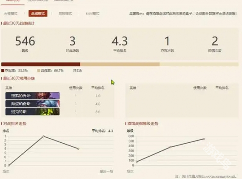The image size is (242, 179).
Task: Click the rank-4 latest point on ranking chart
Action: [x=78, y=149]
